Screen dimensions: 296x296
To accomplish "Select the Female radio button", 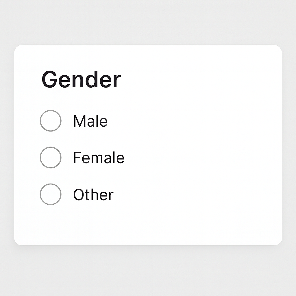I will pyautogui.click(x=51, y=158).
